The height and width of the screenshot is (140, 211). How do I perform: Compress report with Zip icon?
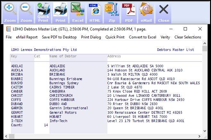pos(112,12)
